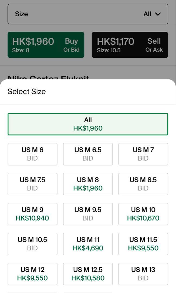Image resolution: width=176 pixels, height=293 pixels.
Task: Choose size US M 7
Action: [143, 154]
